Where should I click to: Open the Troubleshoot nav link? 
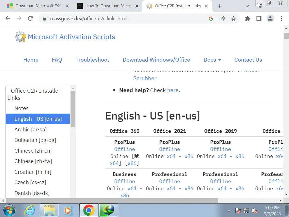92,60
